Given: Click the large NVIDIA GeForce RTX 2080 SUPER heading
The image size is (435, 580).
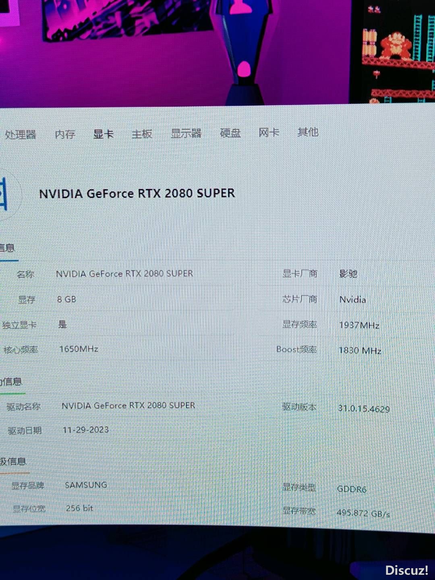Looking at the screenshot, I should point(137,193).
